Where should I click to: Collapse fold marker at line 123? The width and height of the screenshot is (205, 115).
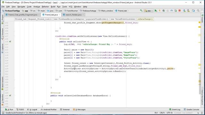[14, 80]
